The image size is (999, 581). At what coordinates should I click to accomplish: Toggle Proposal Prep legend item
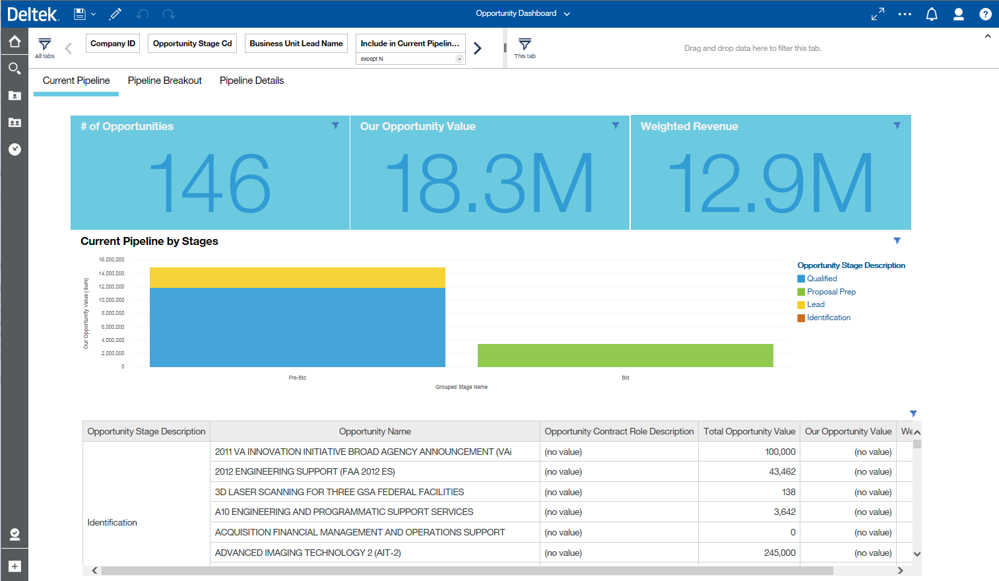(x=831, y=292)
